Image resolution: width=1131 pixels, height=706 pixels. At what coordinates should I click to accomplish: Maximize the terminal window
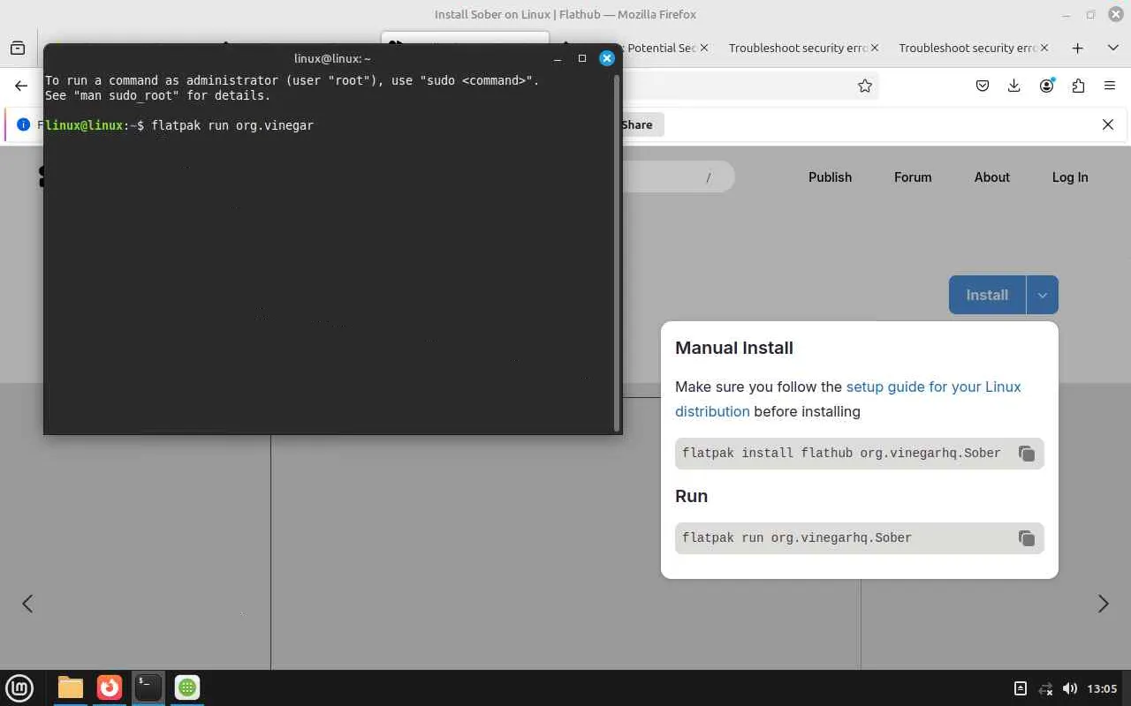point(582,58)
